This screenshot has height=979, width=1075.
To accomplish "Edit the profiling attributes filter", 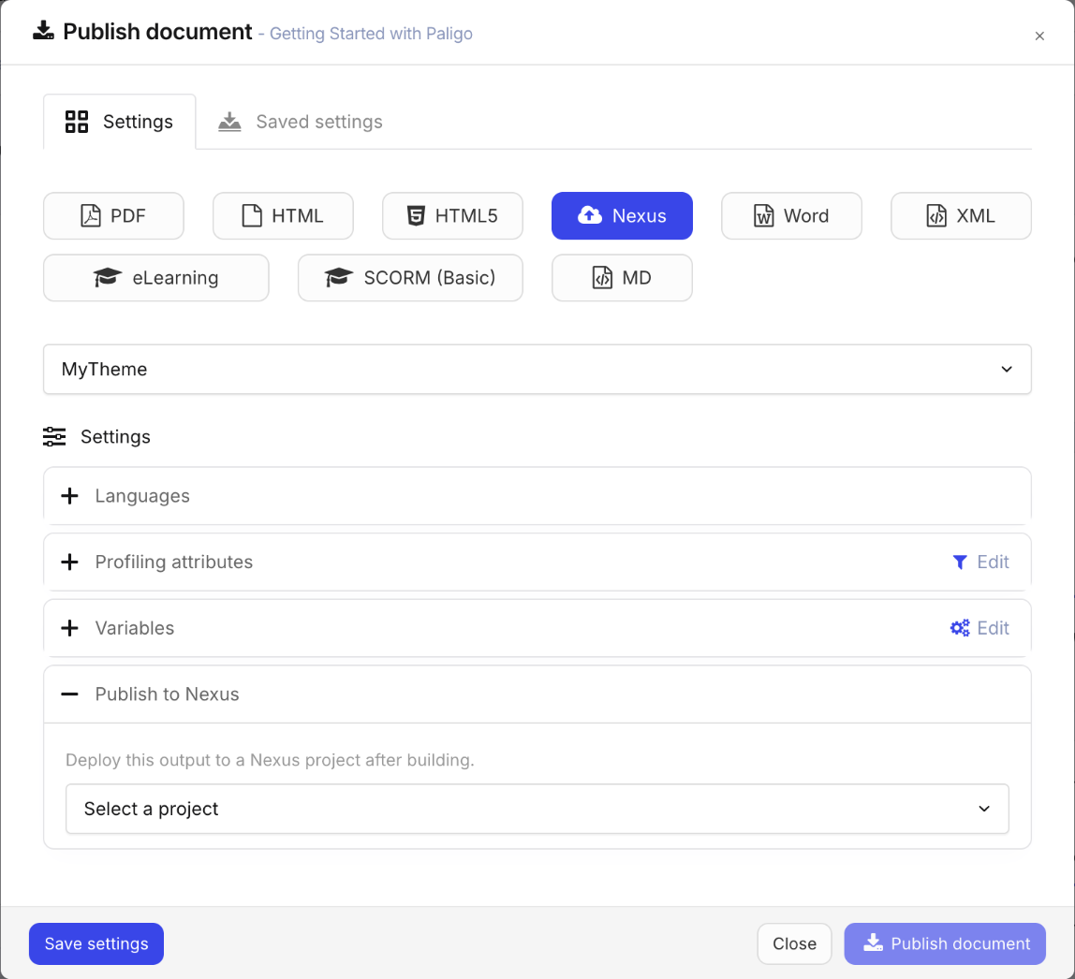I will 981,562.
